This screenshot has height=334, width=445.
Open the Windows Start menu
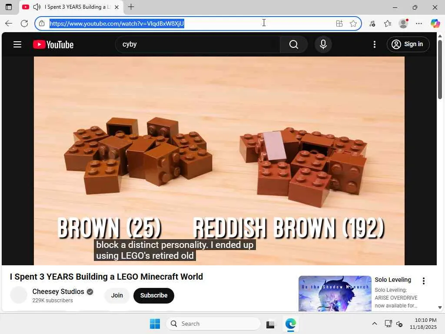pyautogui.click(x=155, y=324)
